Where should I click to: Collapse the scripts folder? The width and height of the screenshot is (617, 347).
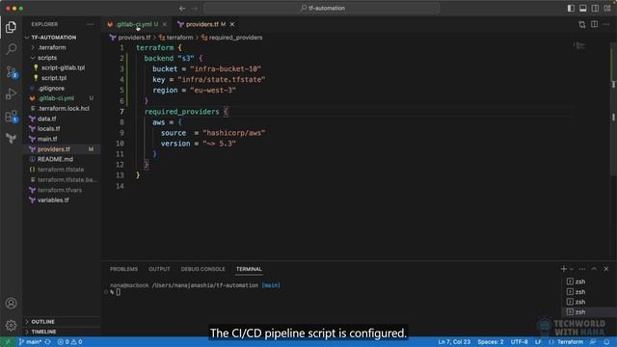[x=47, y=58]
